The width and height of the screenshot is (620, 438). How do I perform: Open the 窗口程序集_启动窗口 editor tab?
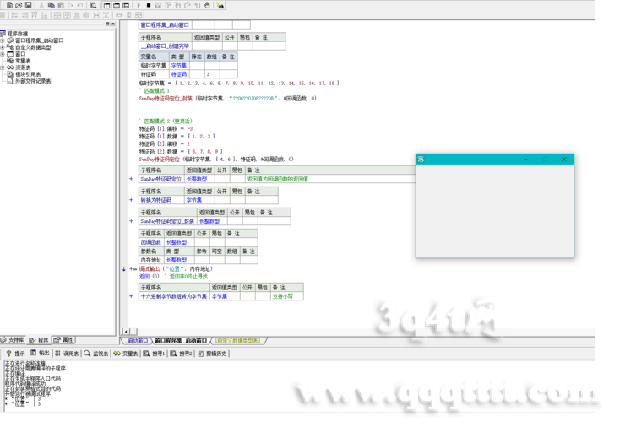[181, 340]
